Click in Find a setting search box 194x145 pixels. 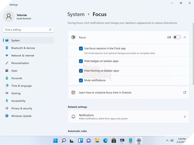tap(28, 29)
